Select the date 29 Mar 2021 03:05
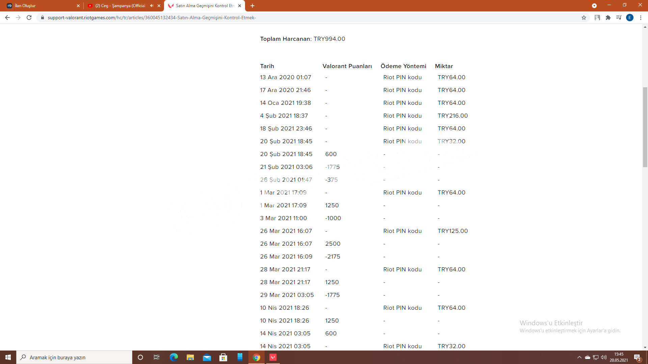Screen dimensions: 648x364 (287, 295)
